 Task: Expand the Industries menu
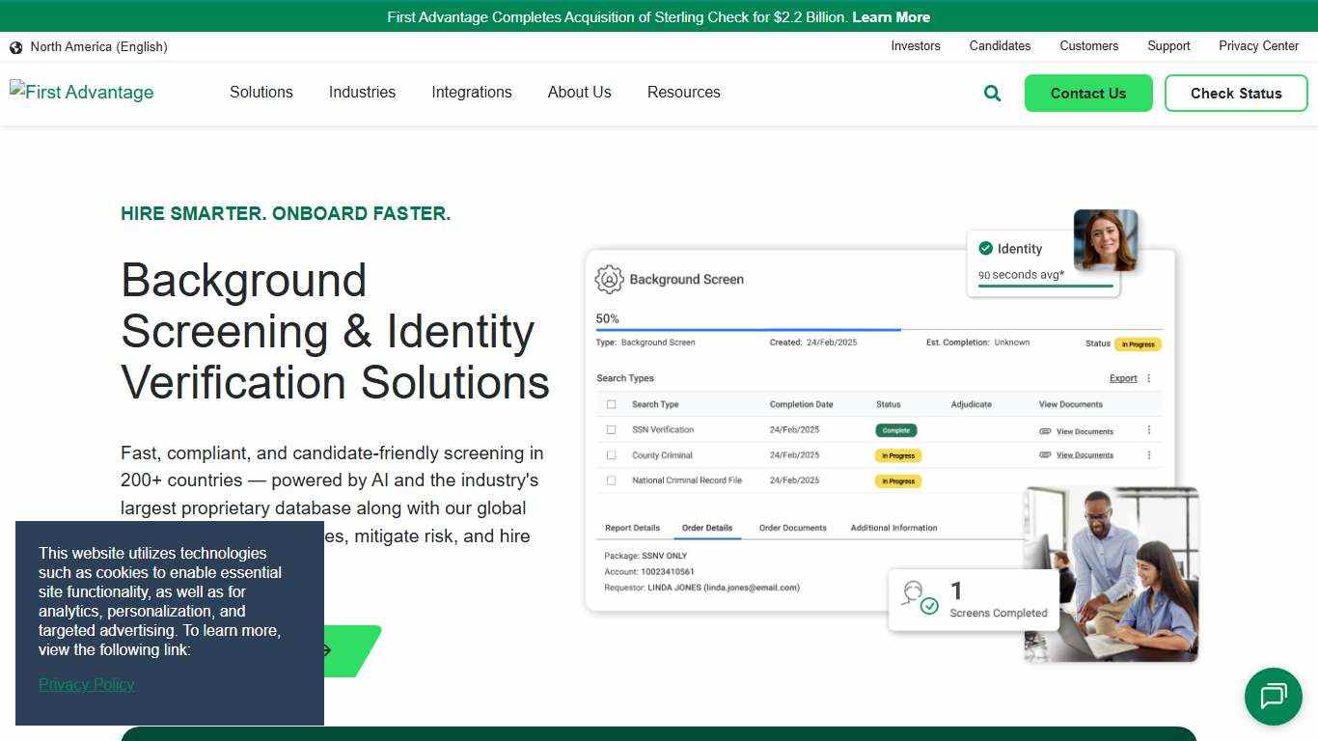tap(362, 92)
